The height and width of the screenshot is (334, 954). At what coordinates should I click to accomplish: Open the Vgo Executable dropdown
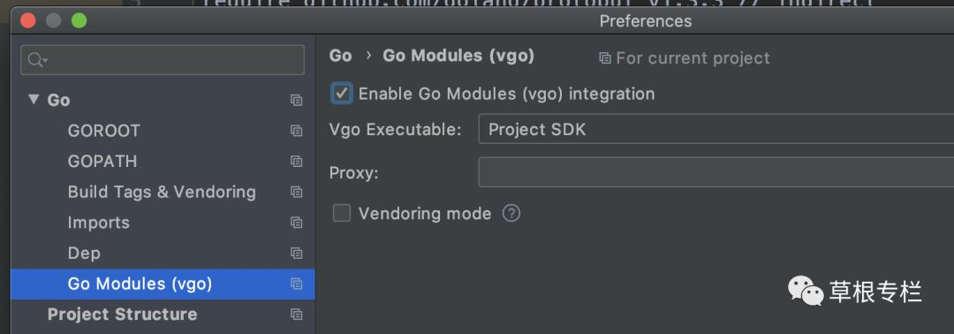(x=716, y=129)
